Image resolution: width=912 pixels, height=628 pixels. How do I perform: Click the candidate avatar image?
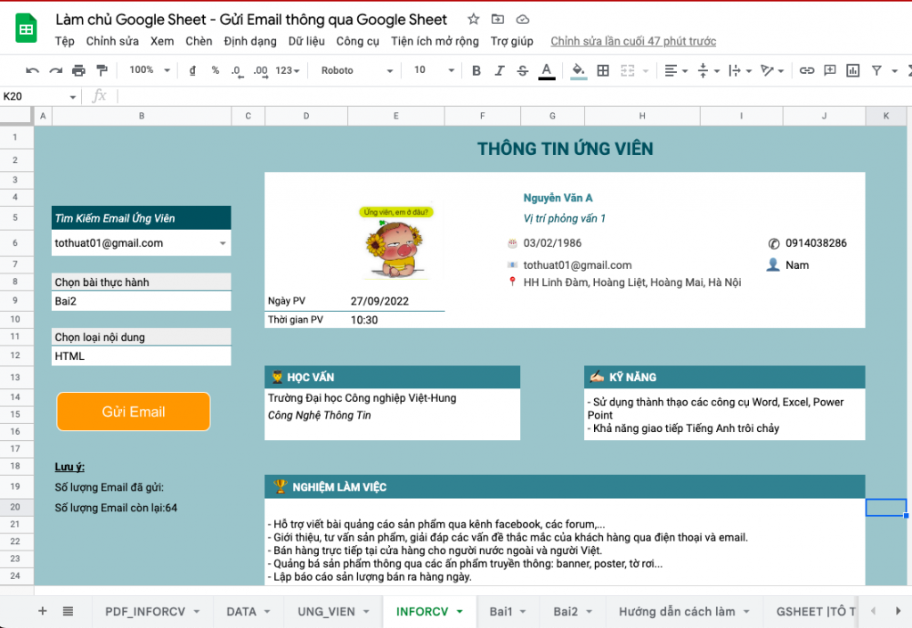point(396,241)
